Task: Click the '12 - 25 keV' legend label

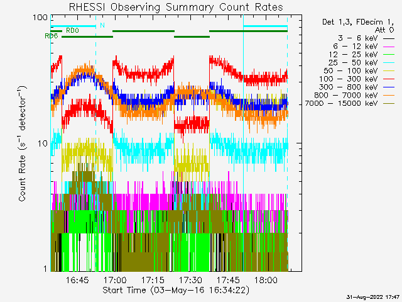Action: point(353,55)
